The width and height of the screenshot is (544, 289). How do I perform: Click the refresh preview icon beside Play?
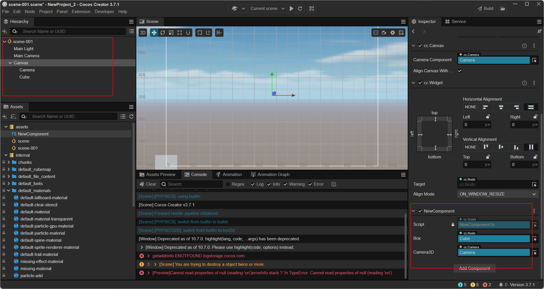pos(300,8)
